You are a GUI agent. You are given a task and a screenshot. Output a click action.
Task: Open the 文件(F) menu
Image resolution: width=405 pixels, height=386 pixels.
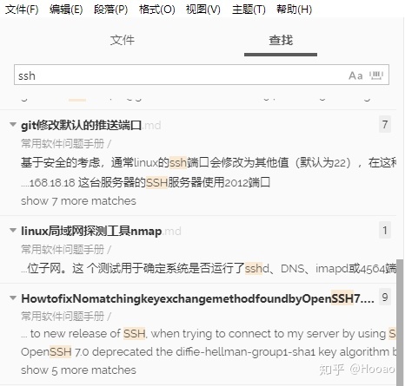point(22,10)
